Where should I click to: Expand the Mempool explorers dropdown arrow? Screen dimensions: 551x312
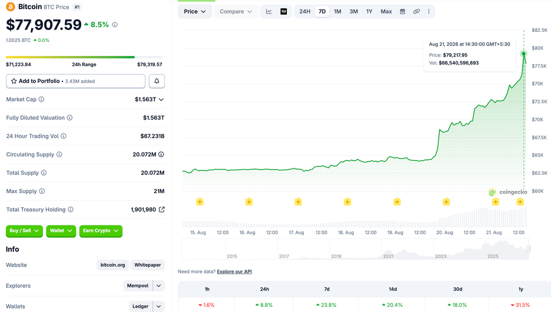coord(159,286)
